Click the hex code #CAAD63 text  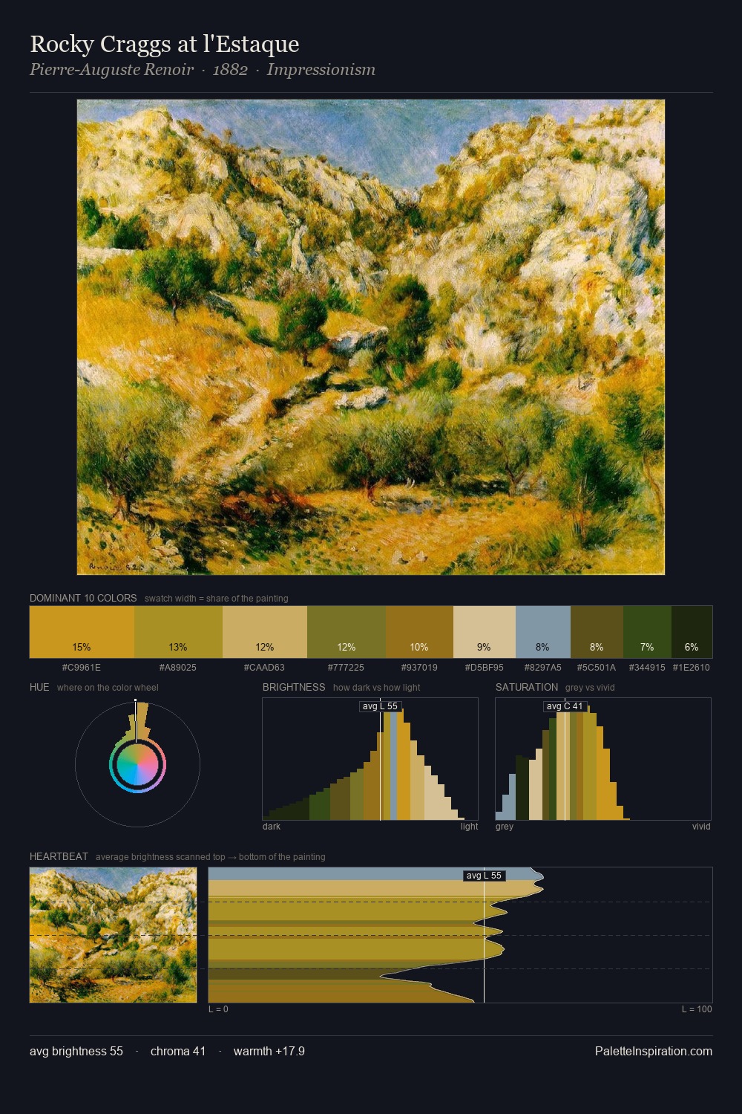[265, 668]
